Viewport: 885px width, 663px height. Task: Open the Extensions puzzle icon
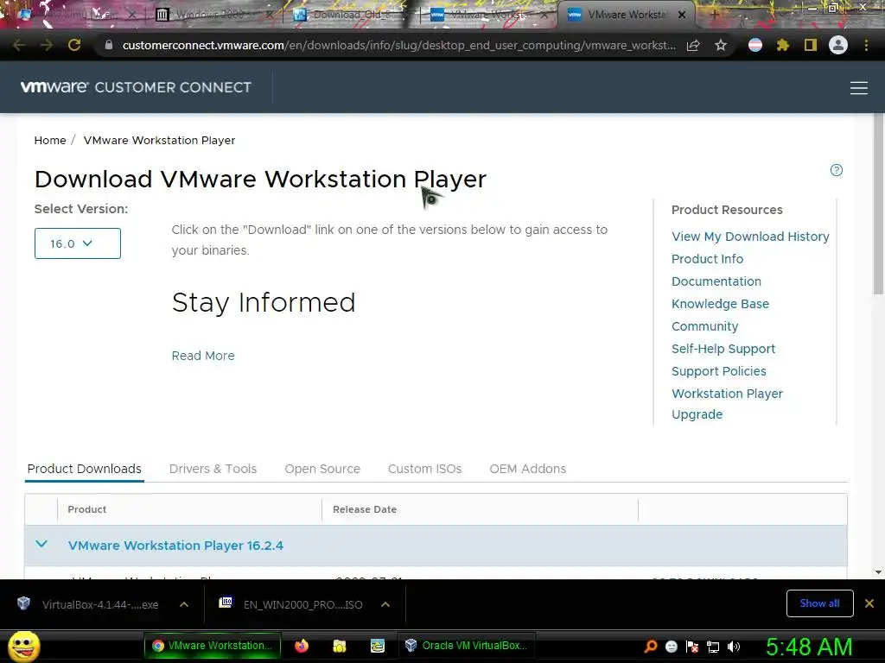click(x=783, y=45)
